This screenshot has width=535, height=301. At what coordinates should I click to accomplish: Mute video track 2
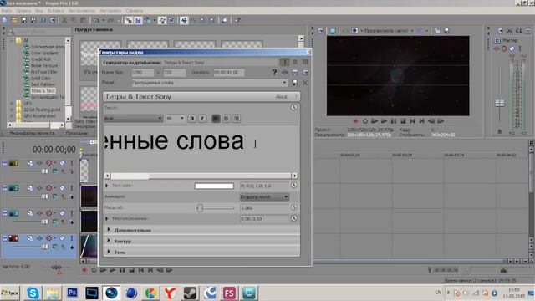[x=63, y=188]
